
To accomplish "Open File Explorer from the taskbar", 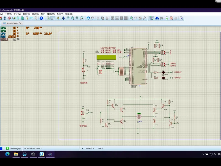I will [16, 154].
